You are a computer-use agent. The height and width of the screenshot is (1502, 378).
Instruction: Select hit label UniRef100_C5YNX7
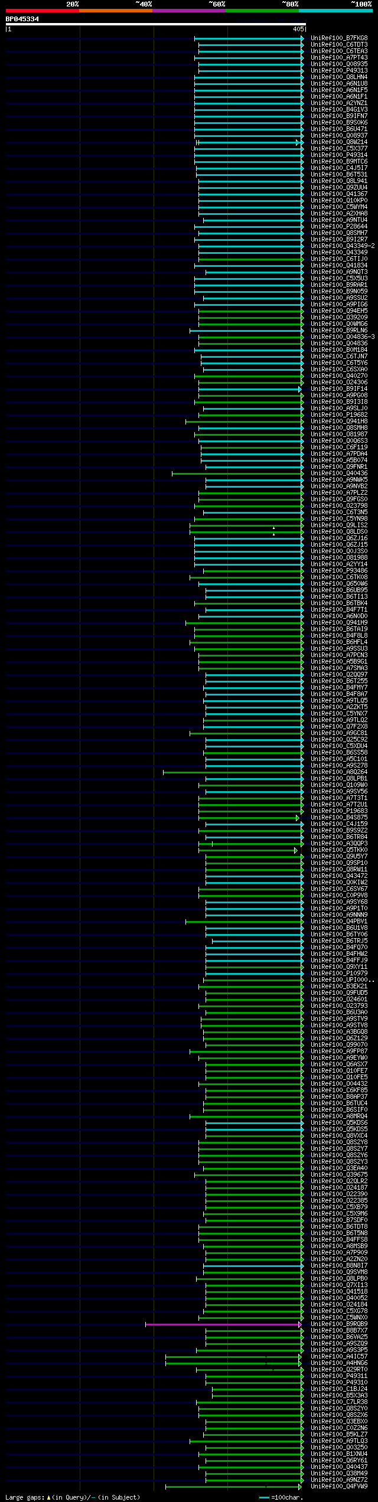click(x=339, y=714)
